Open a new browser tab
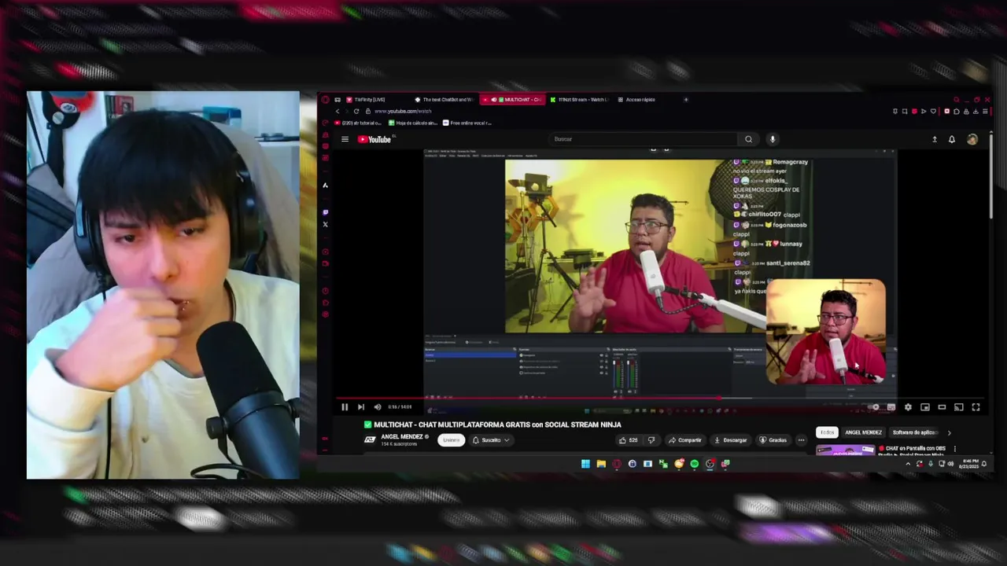This screenshot has height=566, width=1007. pyautogui.click(x=686, y=100)
